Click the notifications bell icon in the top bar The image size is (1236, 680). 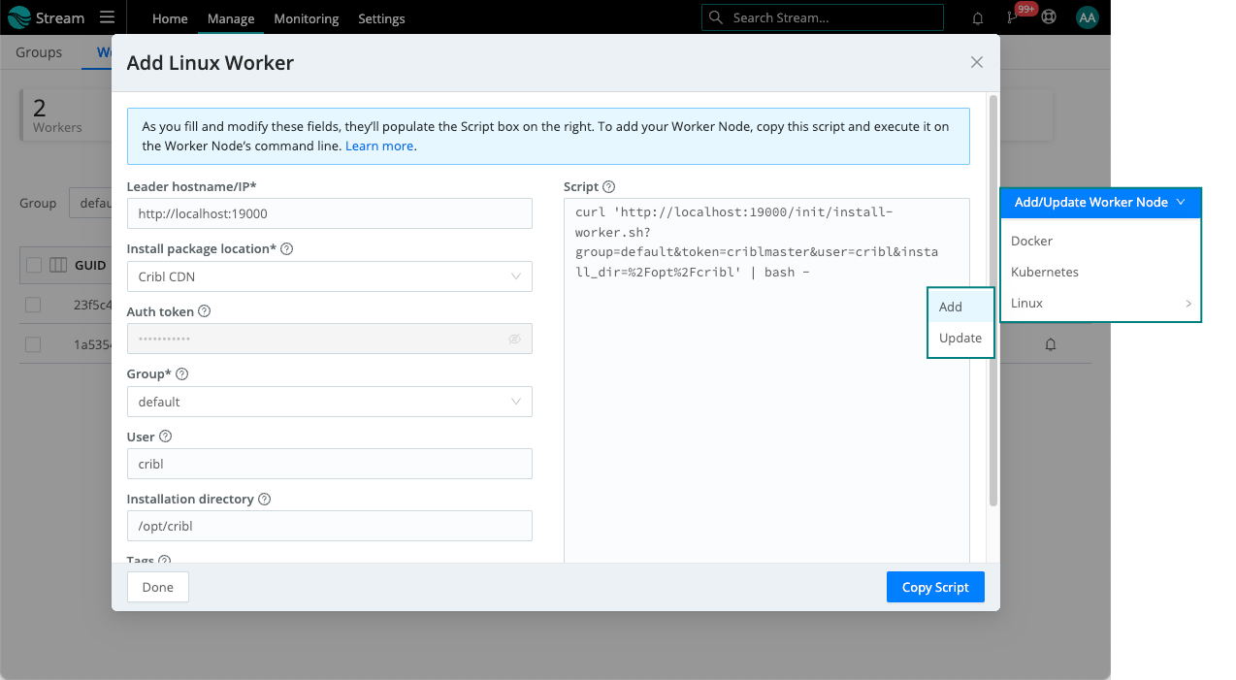977,16
